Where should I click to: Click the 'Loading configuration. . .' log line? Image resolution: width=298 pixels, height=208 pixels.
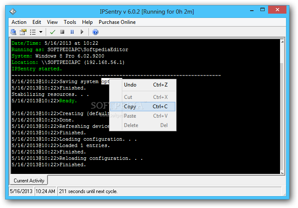[74, 139]
